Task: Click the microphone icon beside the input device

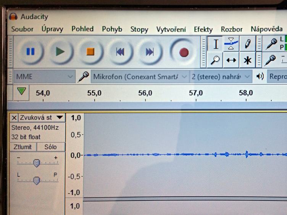Action: tap(84, 77)
